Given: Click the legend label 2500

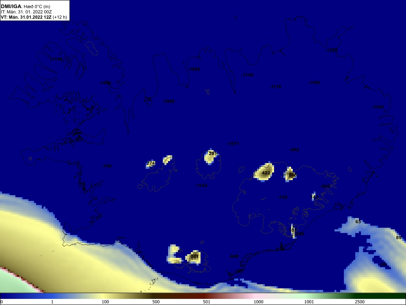Looking at the screenshot, I should [x=360, y=302].
